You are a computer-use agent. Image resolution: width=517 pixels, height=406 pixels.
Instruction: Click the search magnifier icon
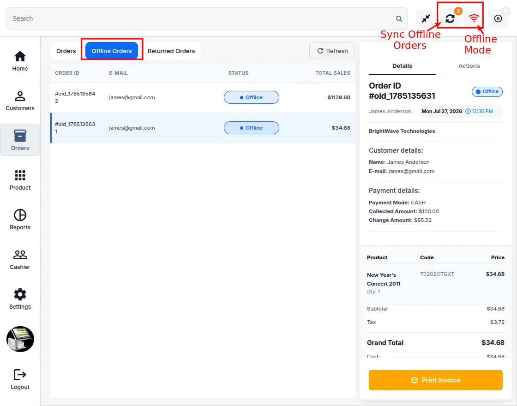399,19
